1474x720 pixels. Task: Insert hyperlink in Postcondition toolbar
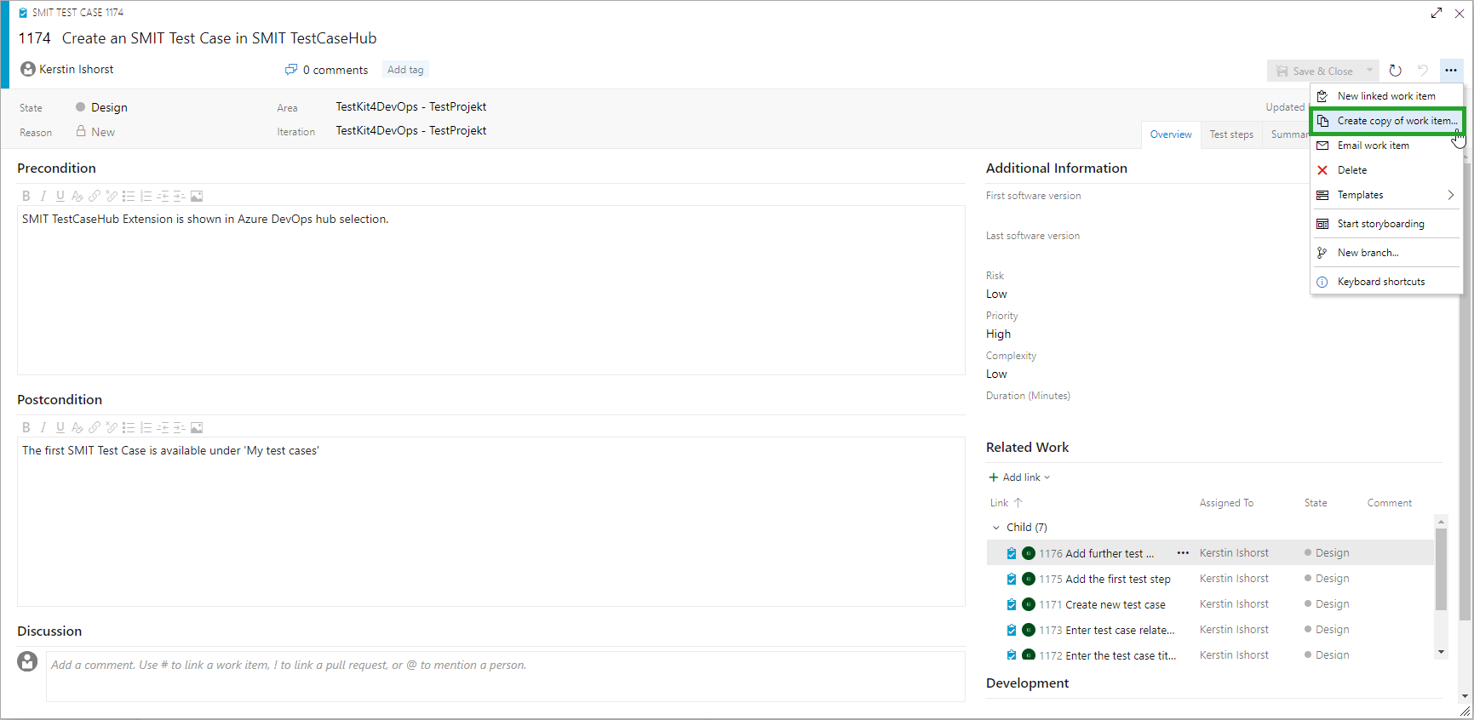(x=95, y=428)
